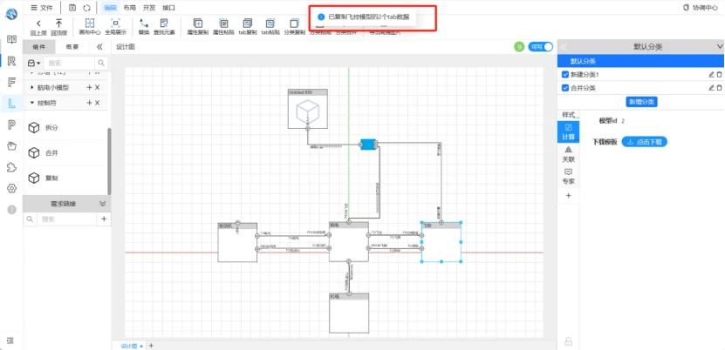Open the R module in the left sidebar
The width and height of the screenshot is (725, 350).
[11, 61]
